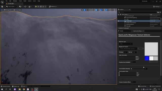The height and width of the screenshot is (91, 162).
Task: Open the Platforms dropdown
Action: click(53, 7)
